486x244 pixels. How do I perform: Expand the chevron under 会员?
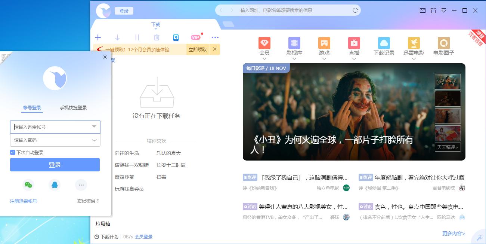click(x=264, y=59)
